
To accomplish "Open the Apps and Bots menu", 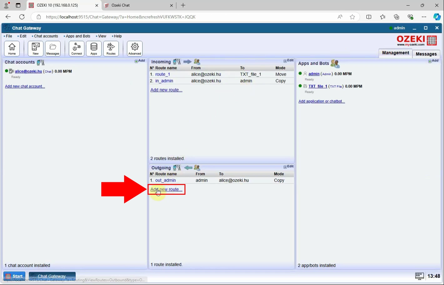I will [78, 36].
